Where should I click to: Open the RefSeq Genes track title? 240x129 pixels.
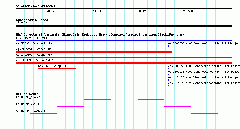pos(27,94)
